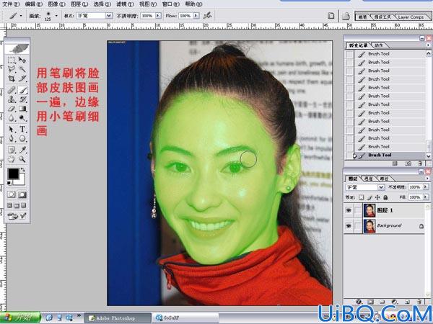
Task: Select the Eraser tool
Action: [12, 109]
